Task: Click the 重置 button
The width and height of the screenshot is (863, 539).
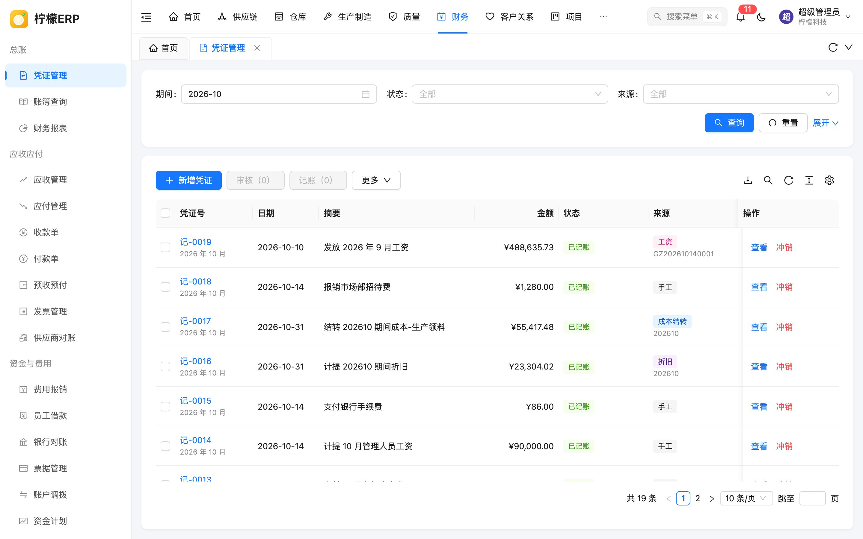Action: pyautogui.click(x=783, y=123)
